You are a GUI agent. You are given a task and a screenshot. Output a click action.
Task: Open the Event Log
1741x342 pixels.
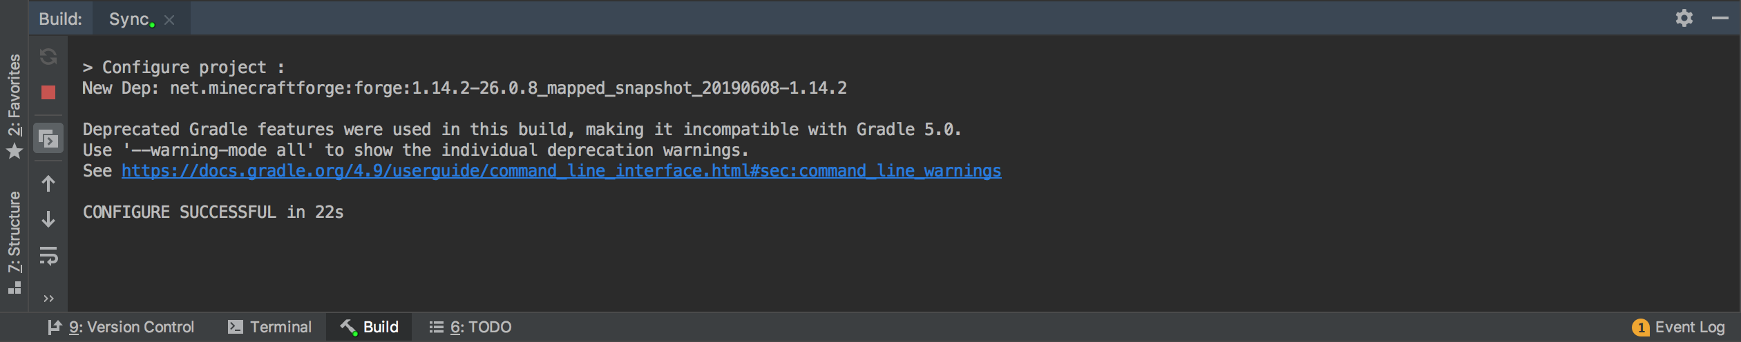point(1679,328)
